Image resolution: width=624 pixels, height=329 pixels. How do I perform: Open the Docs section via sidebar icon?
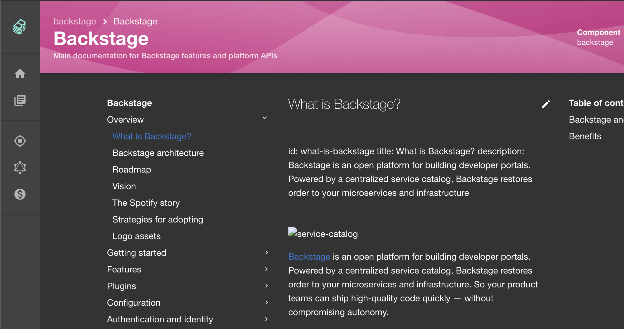(20, 100)
